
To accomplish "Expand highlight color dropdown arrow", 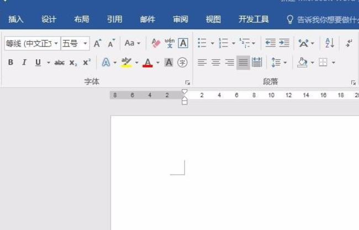I will (136, 62).
